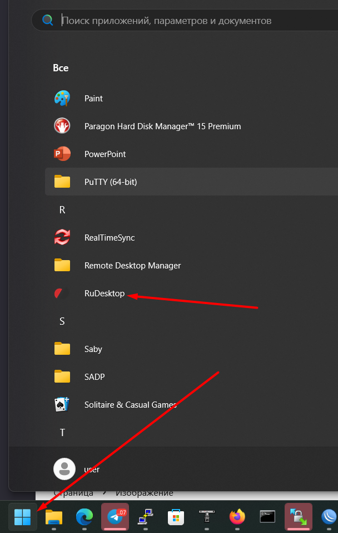Launch RealTimeSync from the list
The height and width of the screenshot is (533, 338).
coord(110,238)
